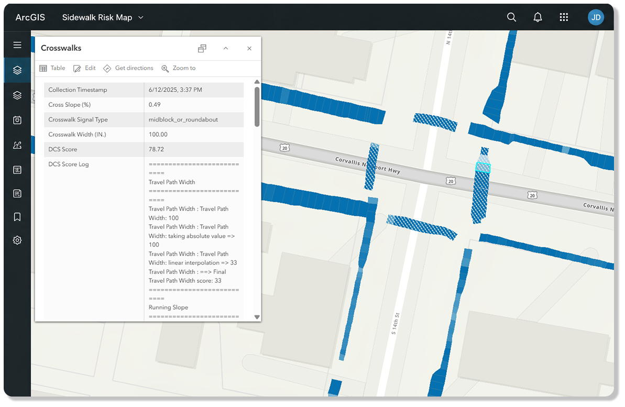Click the Travel Path Width heading in log
Viewport: 625px width, 407px height.
point(172,182)
